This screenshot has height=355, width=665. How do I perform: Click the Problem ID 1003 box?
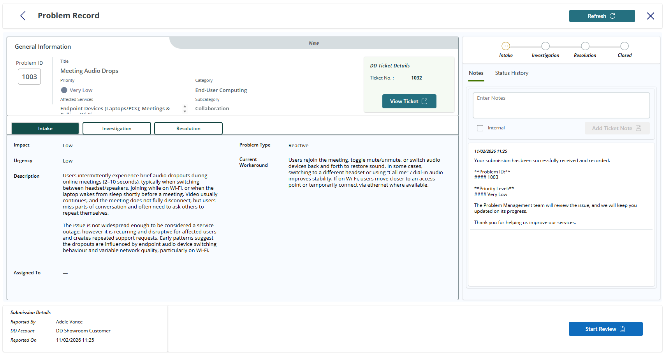[30, 77]
